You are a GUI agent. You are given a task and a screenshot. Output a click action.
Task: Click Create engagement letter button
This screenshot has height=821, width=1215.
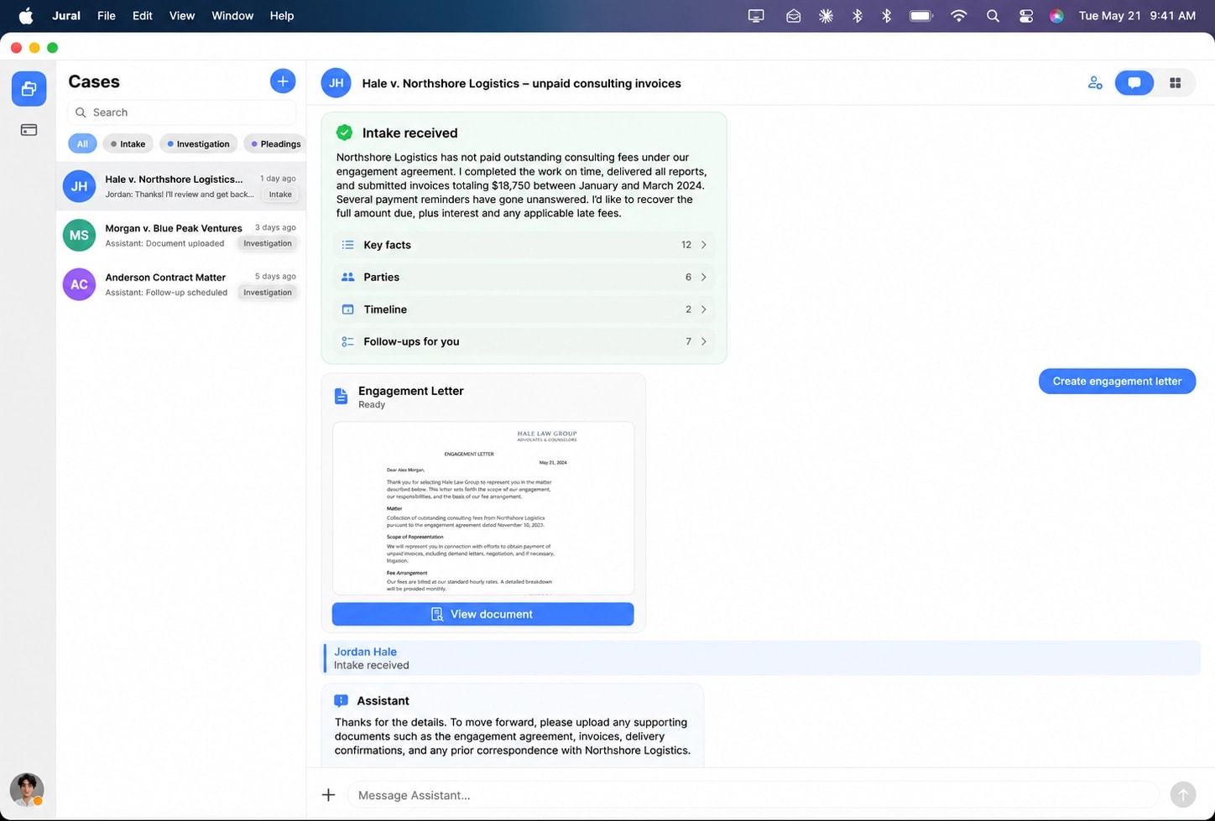coord(1117,381)
